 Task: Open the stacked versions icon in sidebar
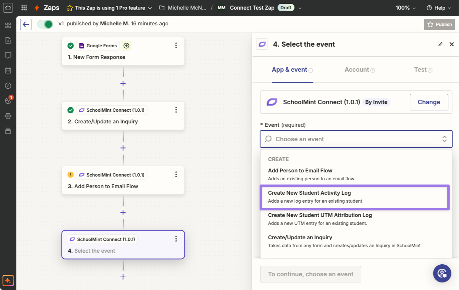[8, 131]
